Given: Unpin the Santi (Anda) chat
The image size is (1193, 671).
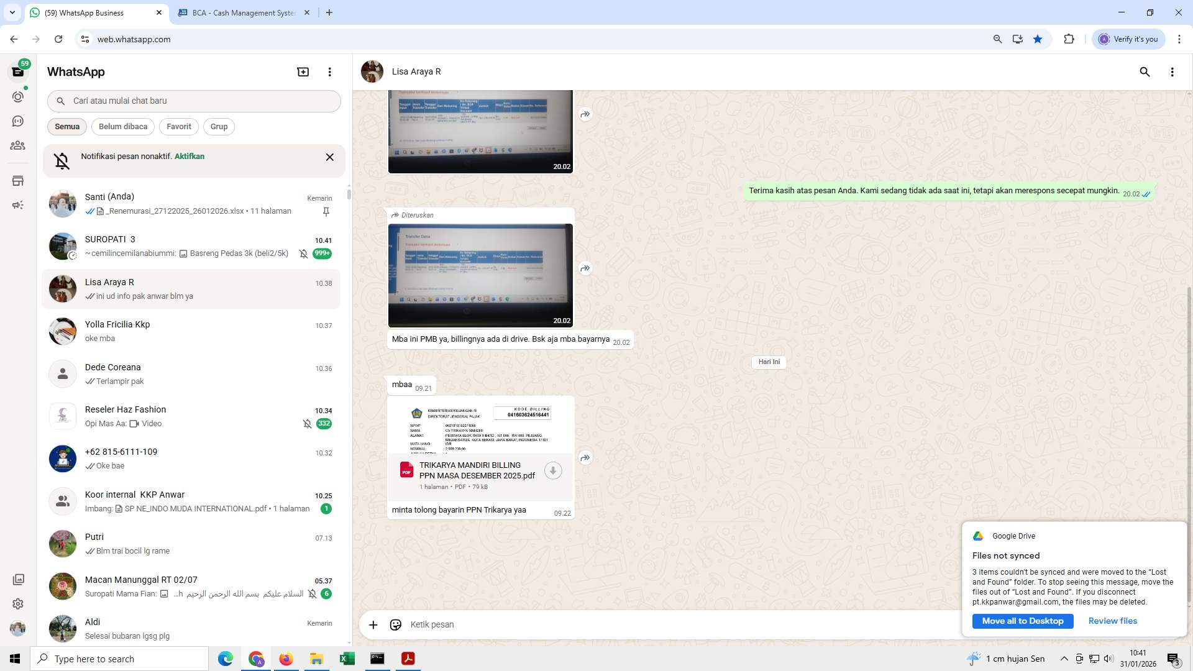Looking at the screenshot, I should pyautogui.click(x=326, y=211).
